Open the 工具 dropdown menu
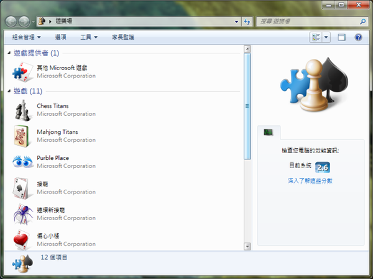The width and height of the screenshot is (373, 279). point(89,37)
